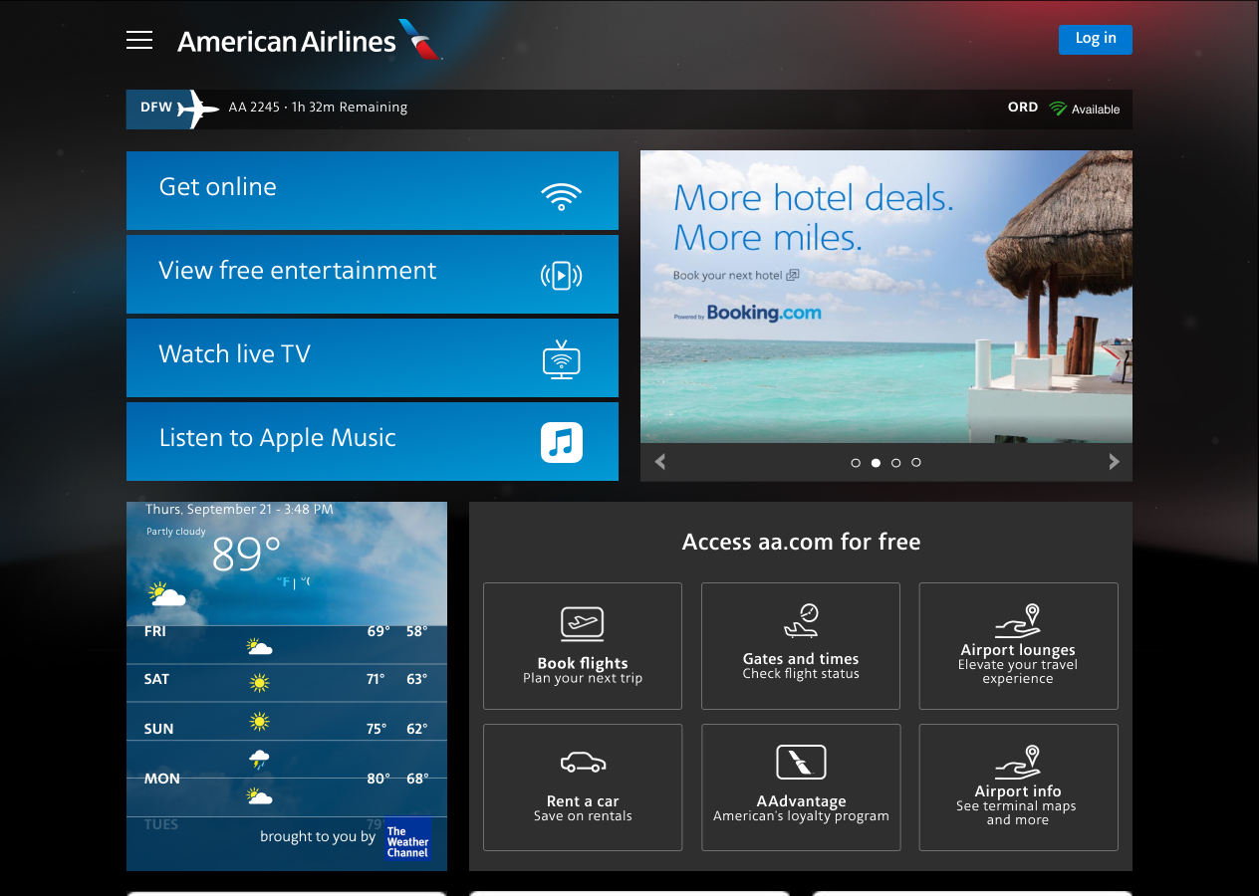
Task: Click The Weather Channel logo
Action: coord(408,839)
